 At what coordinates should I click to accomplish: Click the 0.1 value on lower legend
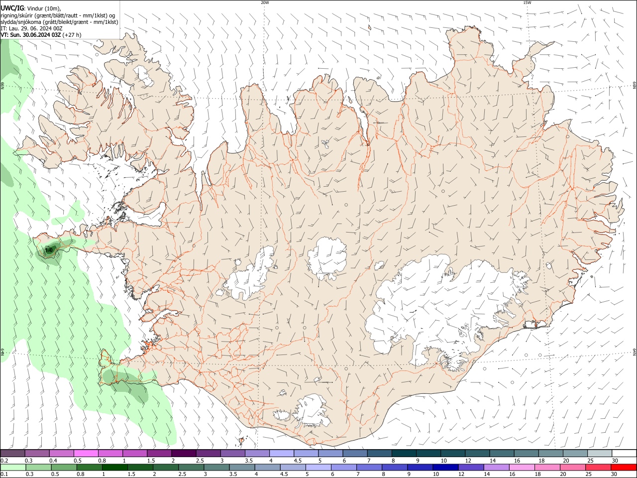[3, 475]
